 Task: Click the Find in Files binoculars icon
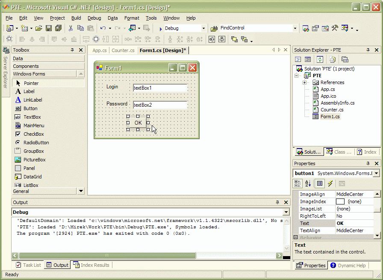[214, 29]
